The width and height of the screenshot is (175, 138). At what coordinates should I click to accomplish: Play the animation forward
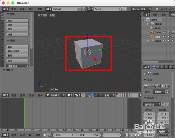point(139,135)
